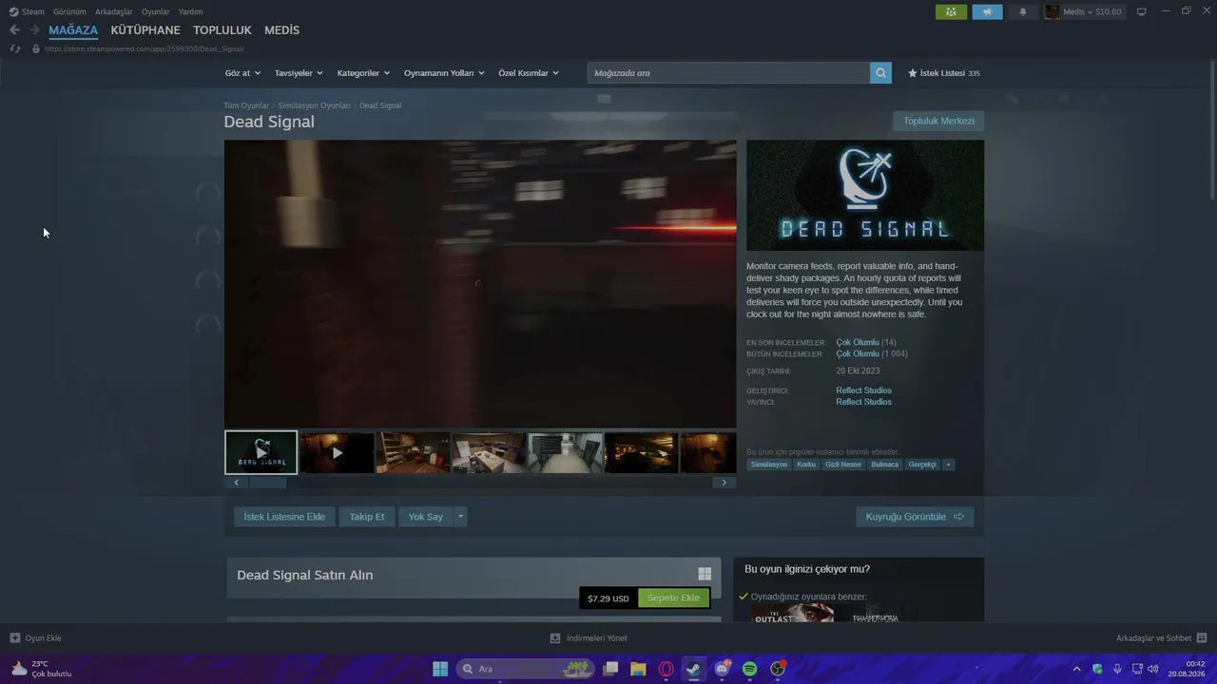Reload the store page
The width and height of the screenshot is (1217, 684).
click(x=15, y=48)
